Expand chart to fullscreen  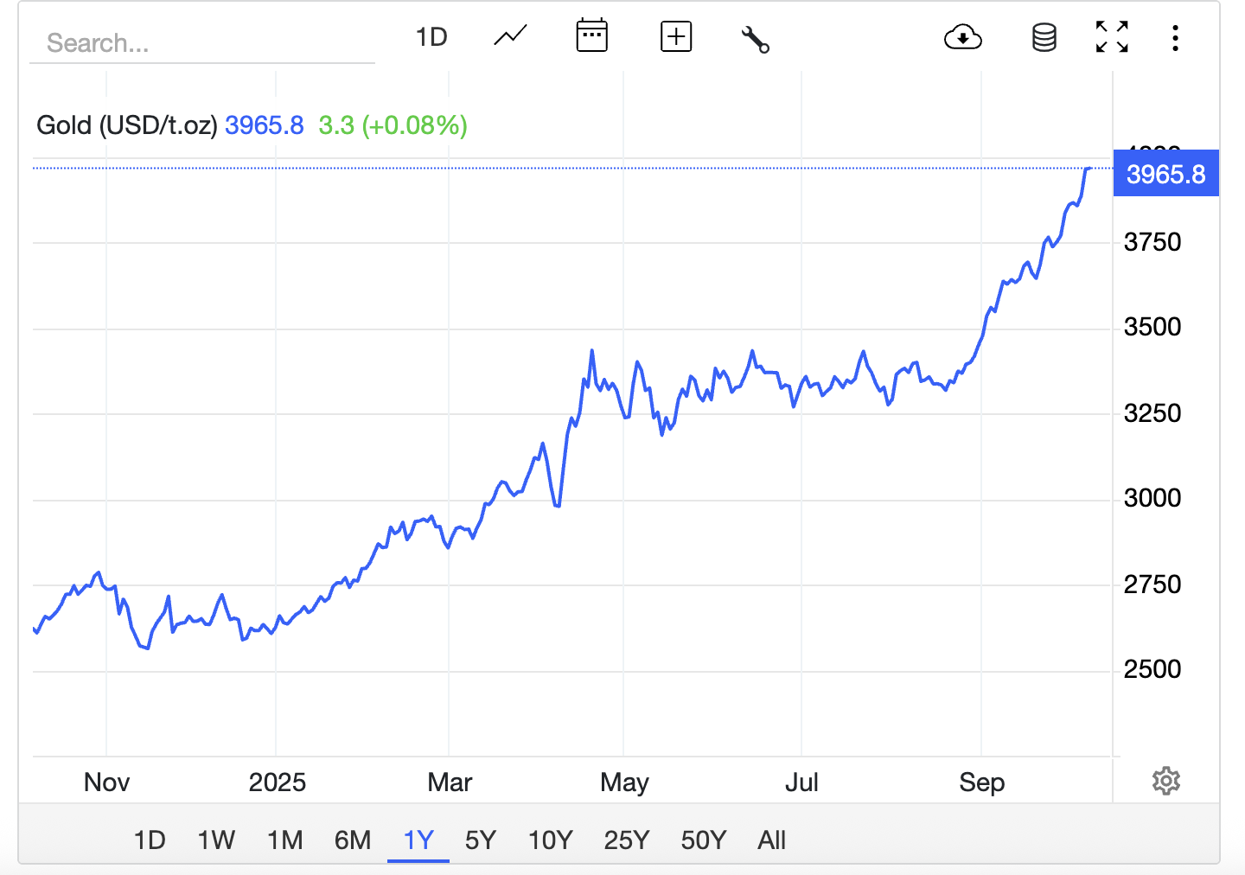(1112, 37)
